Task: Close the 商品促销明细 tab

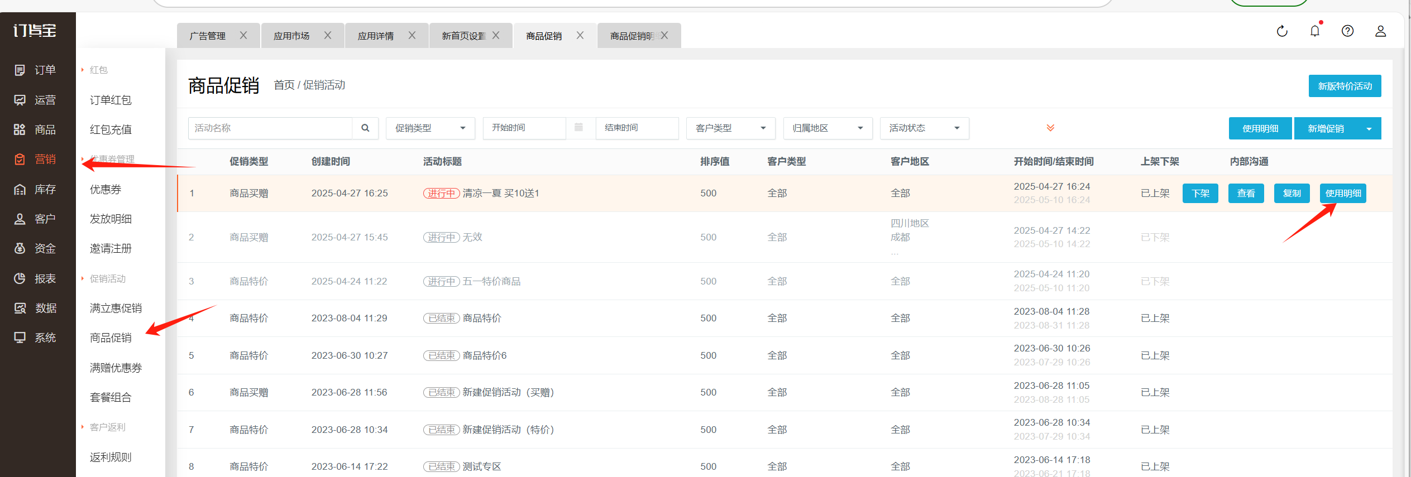Action: 664,35
